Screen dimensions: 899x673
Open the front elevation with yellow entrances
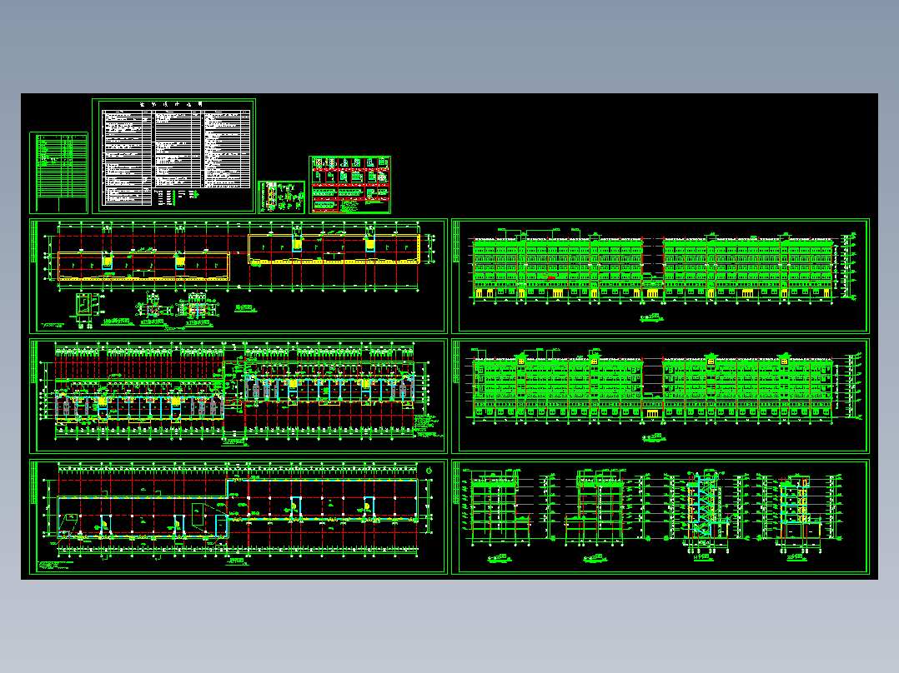tap(660, 276)
